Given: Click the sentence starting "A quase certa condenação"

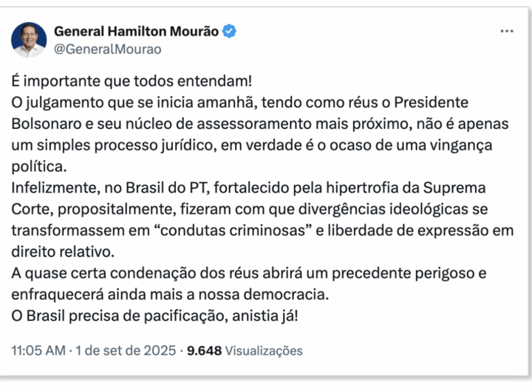Looking at the screenshot, I should (222, 273).
